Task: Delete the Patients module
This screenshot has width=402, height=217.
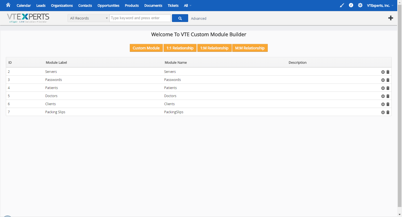Action: [x=388, y=88]
